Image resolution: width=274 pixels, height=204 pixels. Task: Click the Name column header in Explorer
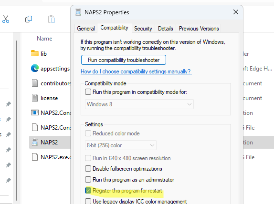coord(44,39)
